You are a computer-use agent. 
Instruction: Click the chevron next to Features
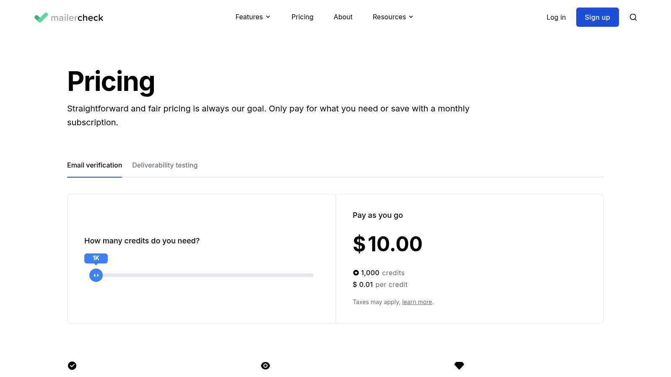click(268, 17)
